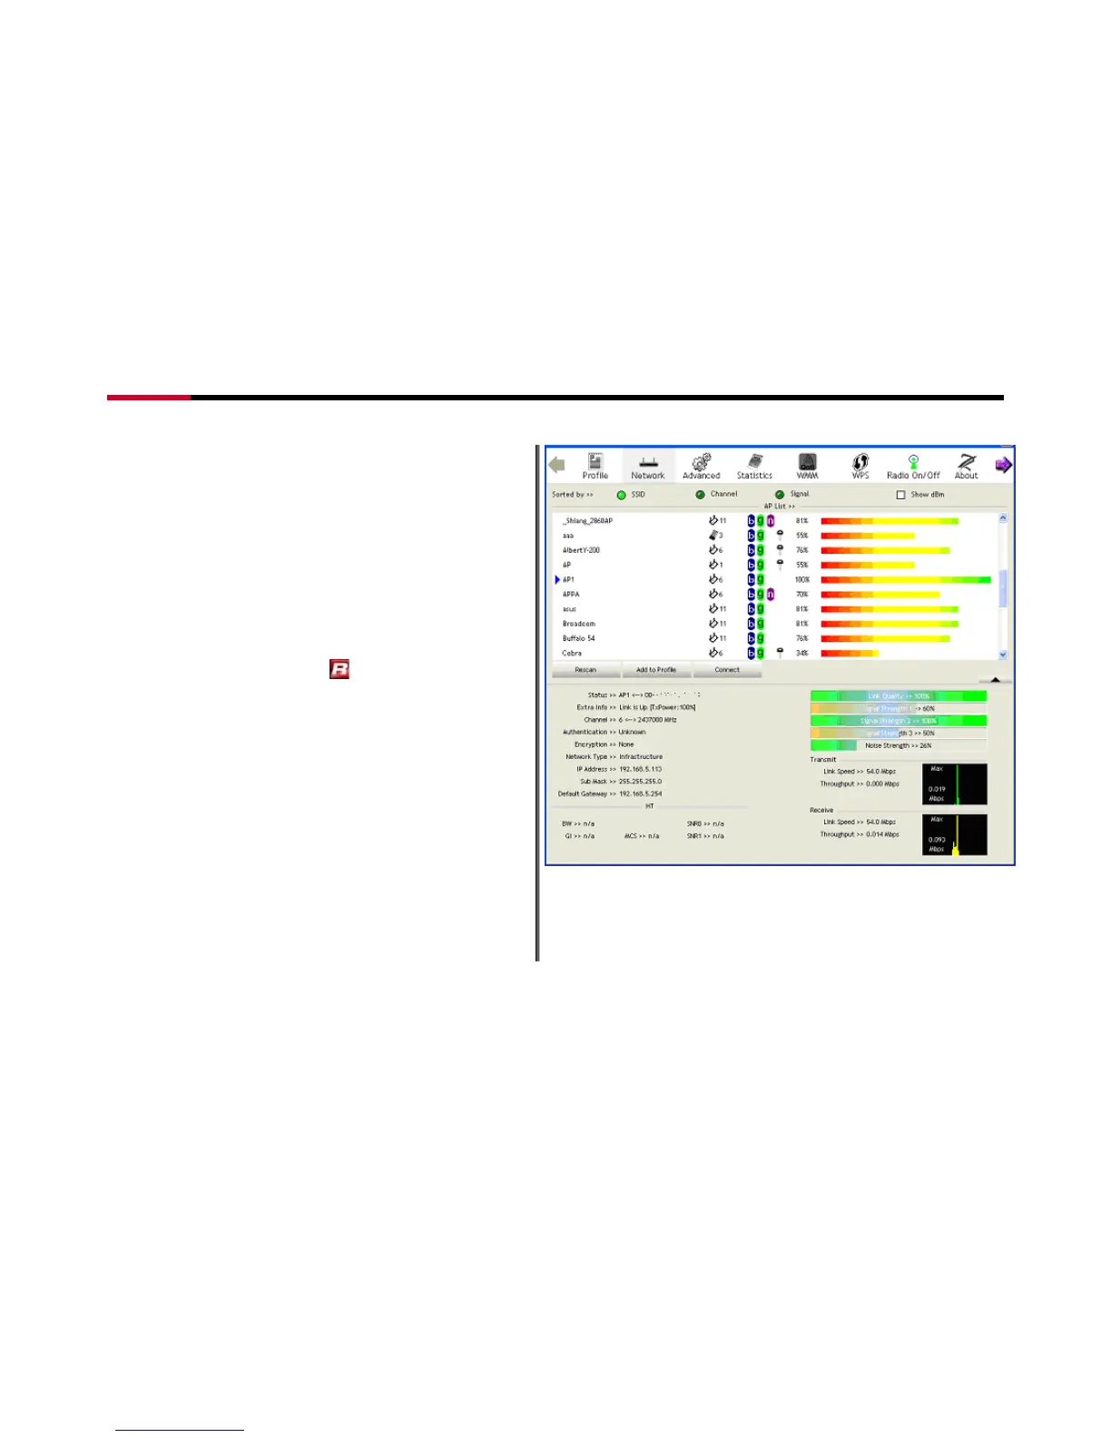Click the purple n badge on _Shiang_2860AP row
This screenshot has height=1438, width=1111.
[x=771, y=521]
